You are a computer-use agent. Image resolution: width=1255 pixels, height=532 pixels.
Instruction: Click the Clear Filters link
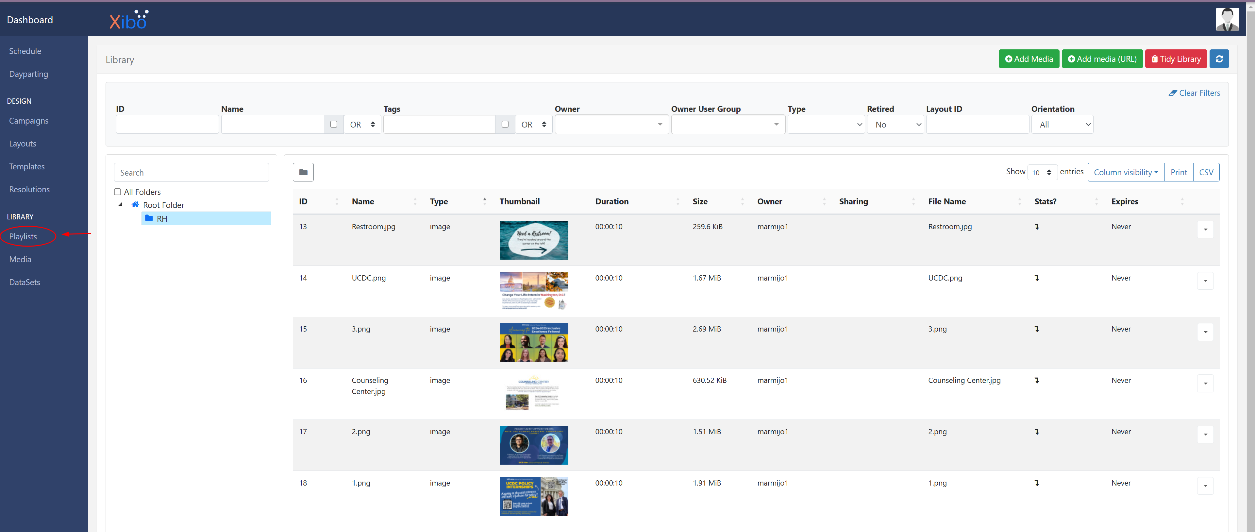click(1194, 93)
